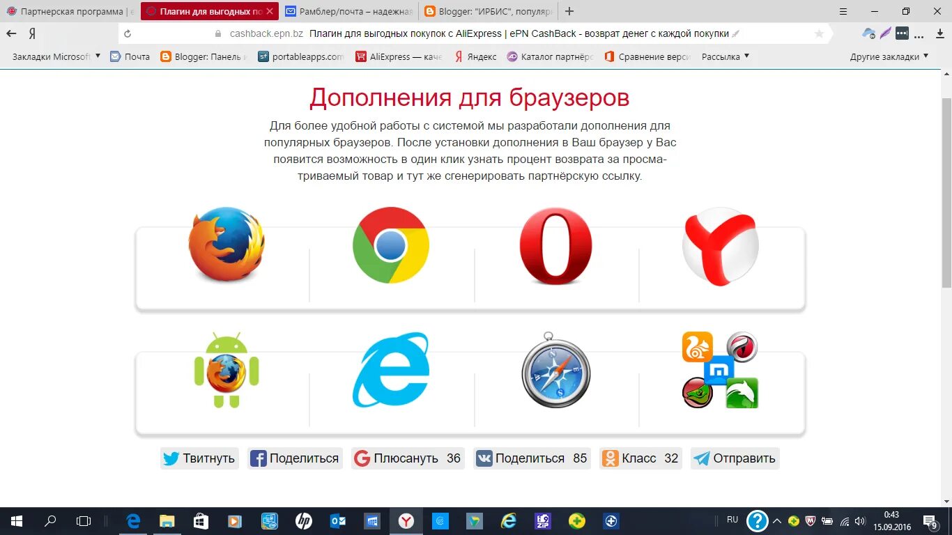Open the browser hamburger menu
Viewport: 952px width, 535px height.
click(843, 11)
